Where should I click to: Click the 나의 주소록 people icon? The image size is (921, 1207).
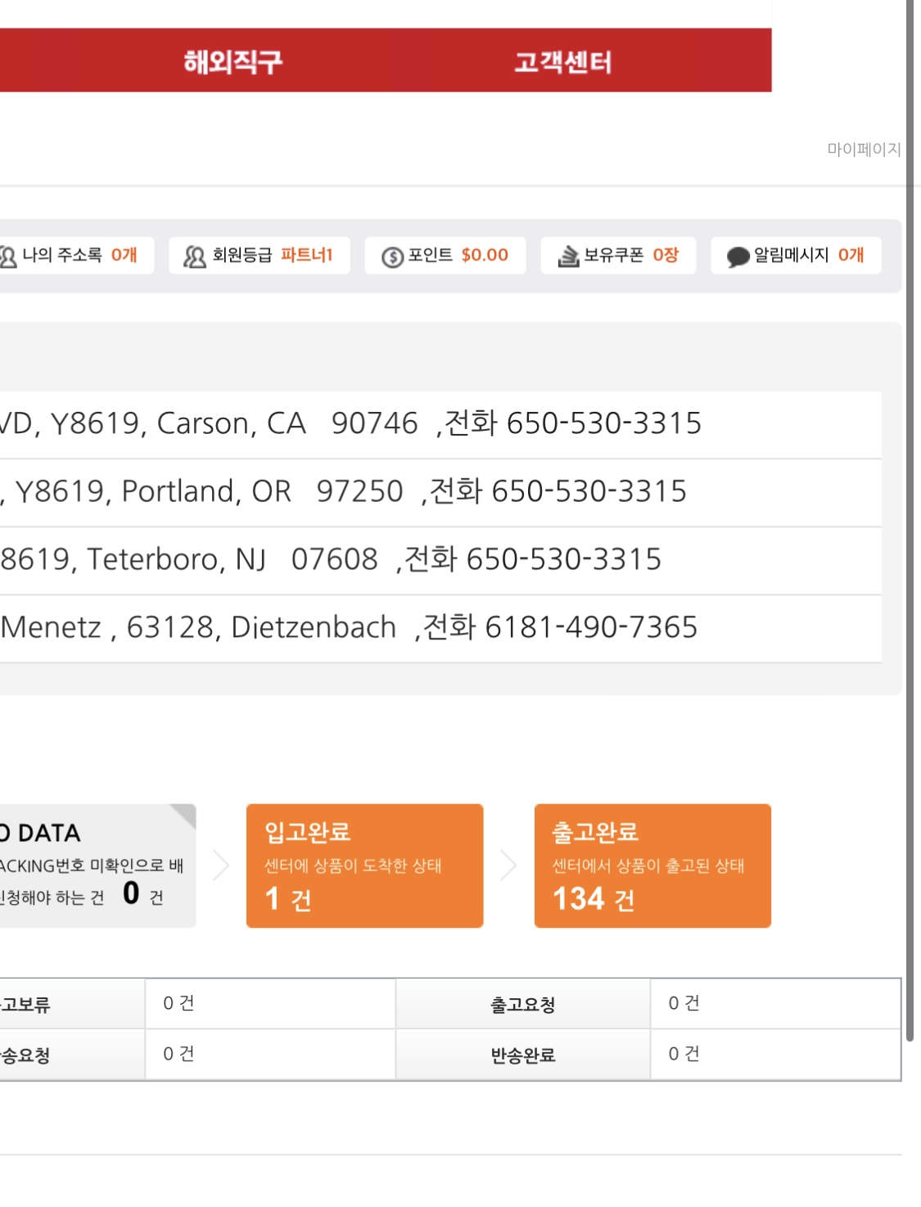[x=8, y=256]
